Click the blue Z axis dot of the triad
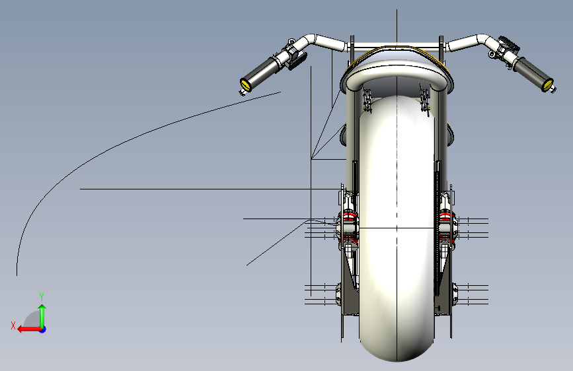Screen dimensions: 573x371 tap(43, 329)
